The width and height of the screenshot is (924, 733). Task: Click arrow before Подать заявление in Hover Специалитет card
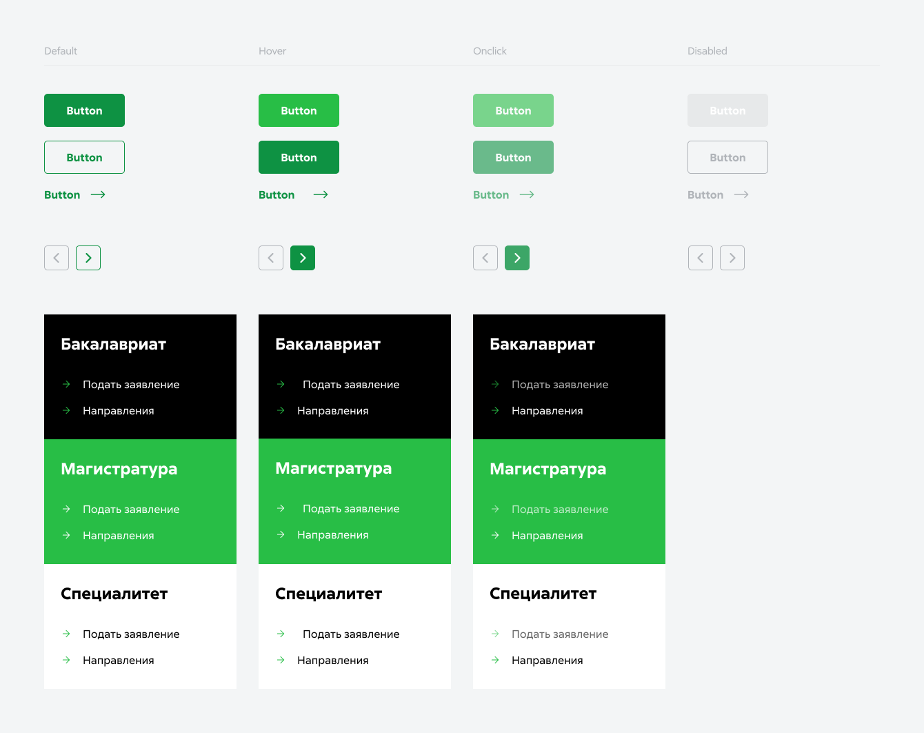(281, 634)
